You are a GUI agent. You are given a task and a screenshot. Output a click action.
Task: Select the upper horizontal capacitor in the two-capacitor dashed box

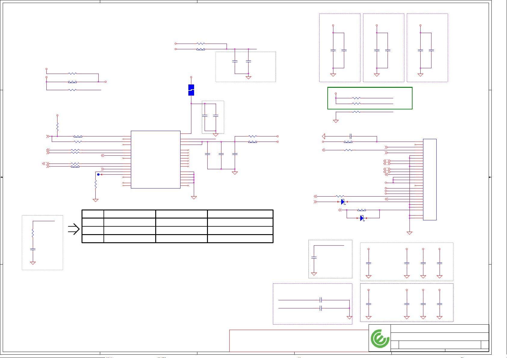pyautogui.click(x=321, y=300)
